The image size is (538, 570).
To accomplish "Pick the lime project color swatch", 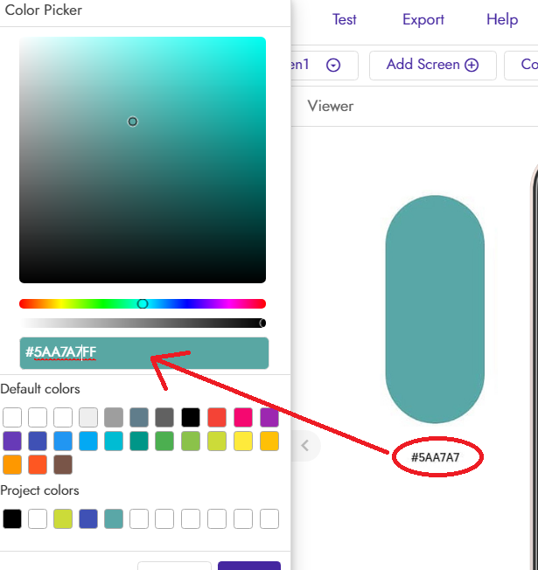I will click(x=63, y=518).
